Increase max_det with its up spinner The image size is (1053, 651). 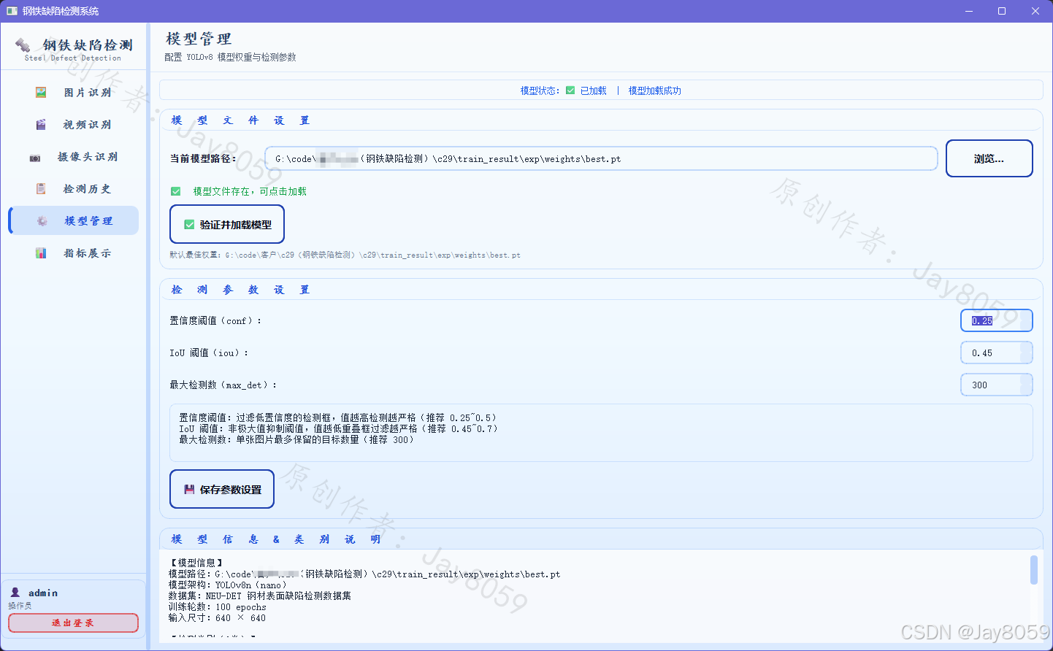click(x=1026, y=380)
